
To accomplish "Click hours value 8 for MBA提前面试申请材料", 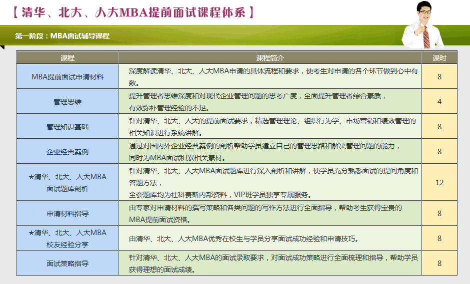I will point(439,76).
